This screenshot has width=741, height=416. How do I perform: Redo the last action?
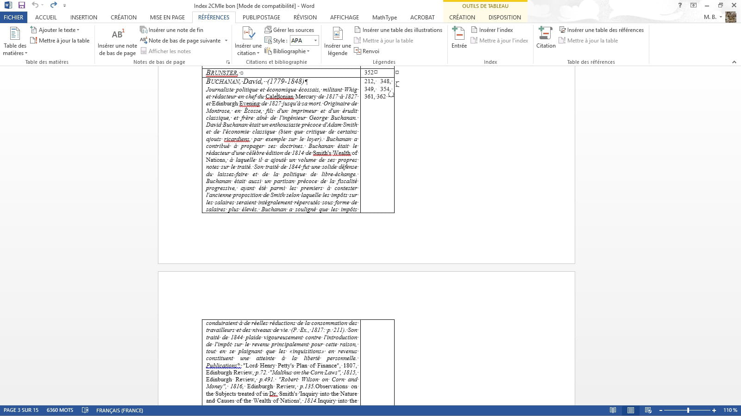point(53,5)
